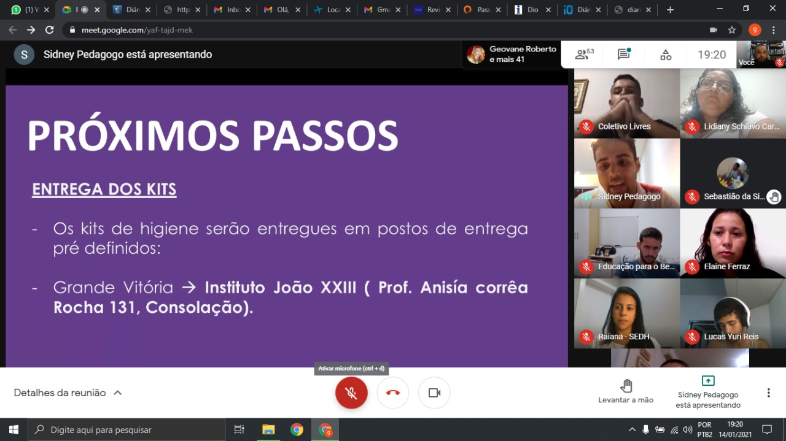Open File Explorer from the taskbar
786x441 pixels.
point(268,429)
